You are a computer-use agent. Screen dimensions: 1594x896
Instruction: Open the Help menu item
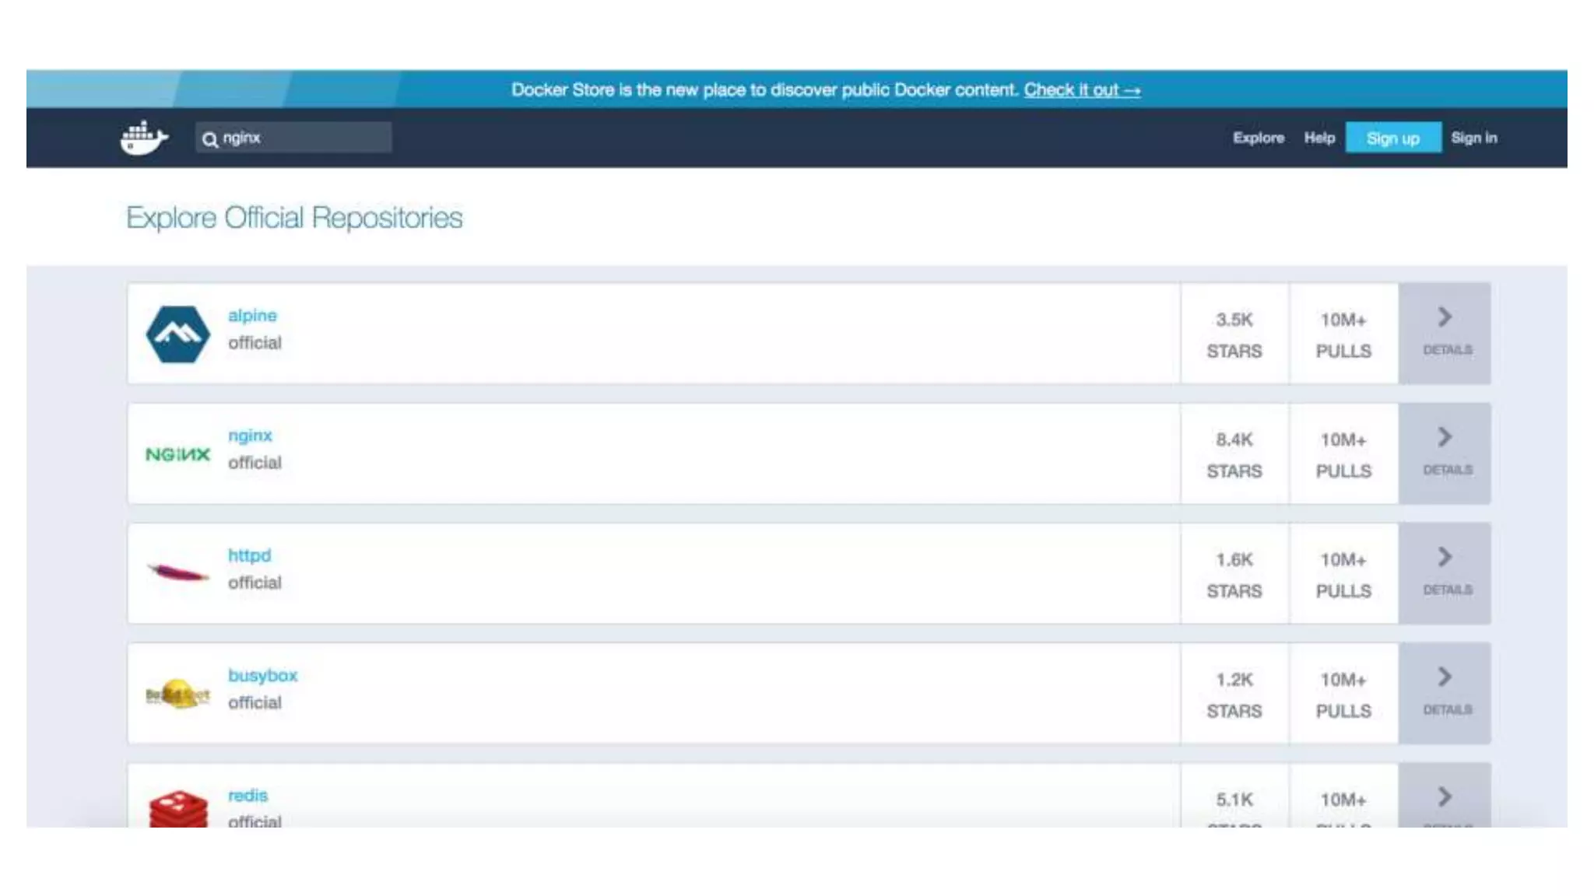pyautogui.click(x=1319, y=138)
